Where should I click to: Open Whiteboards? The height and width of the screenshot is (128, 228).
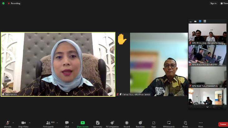(169, 123)
